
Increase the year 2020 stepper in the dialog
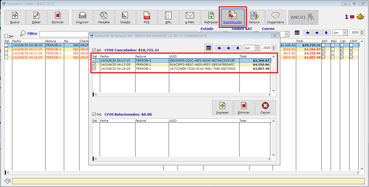(274, 47)
